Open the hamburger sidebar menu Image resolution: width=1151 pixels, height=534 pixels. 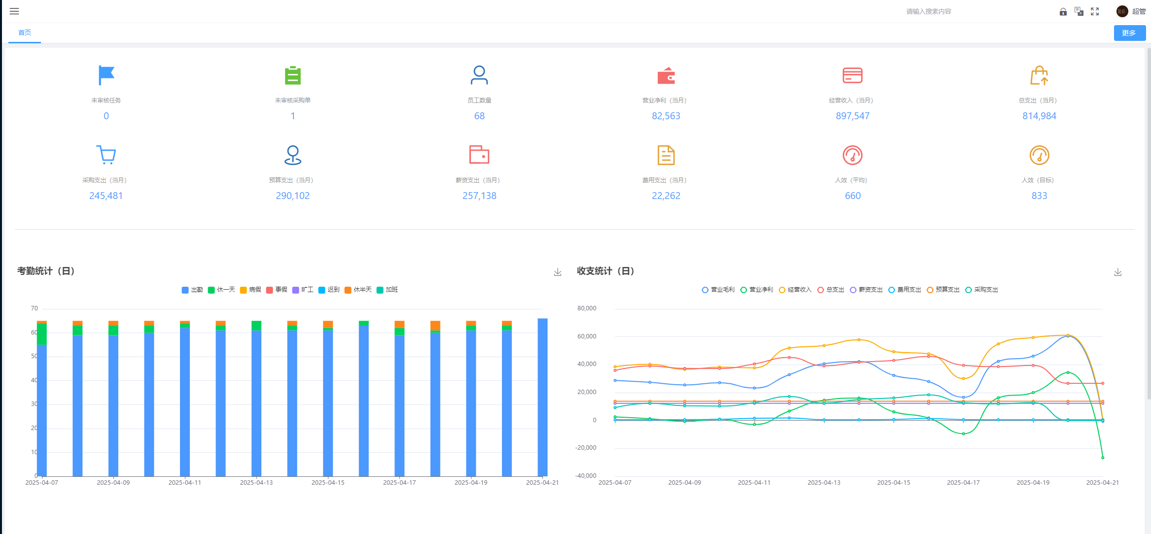point(14,11)
